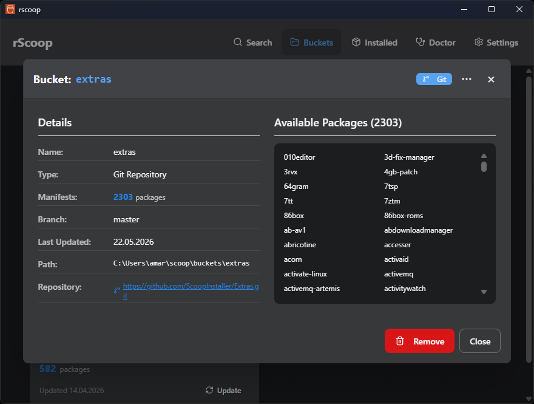Select the accesser package

click(x=397, y=245)
